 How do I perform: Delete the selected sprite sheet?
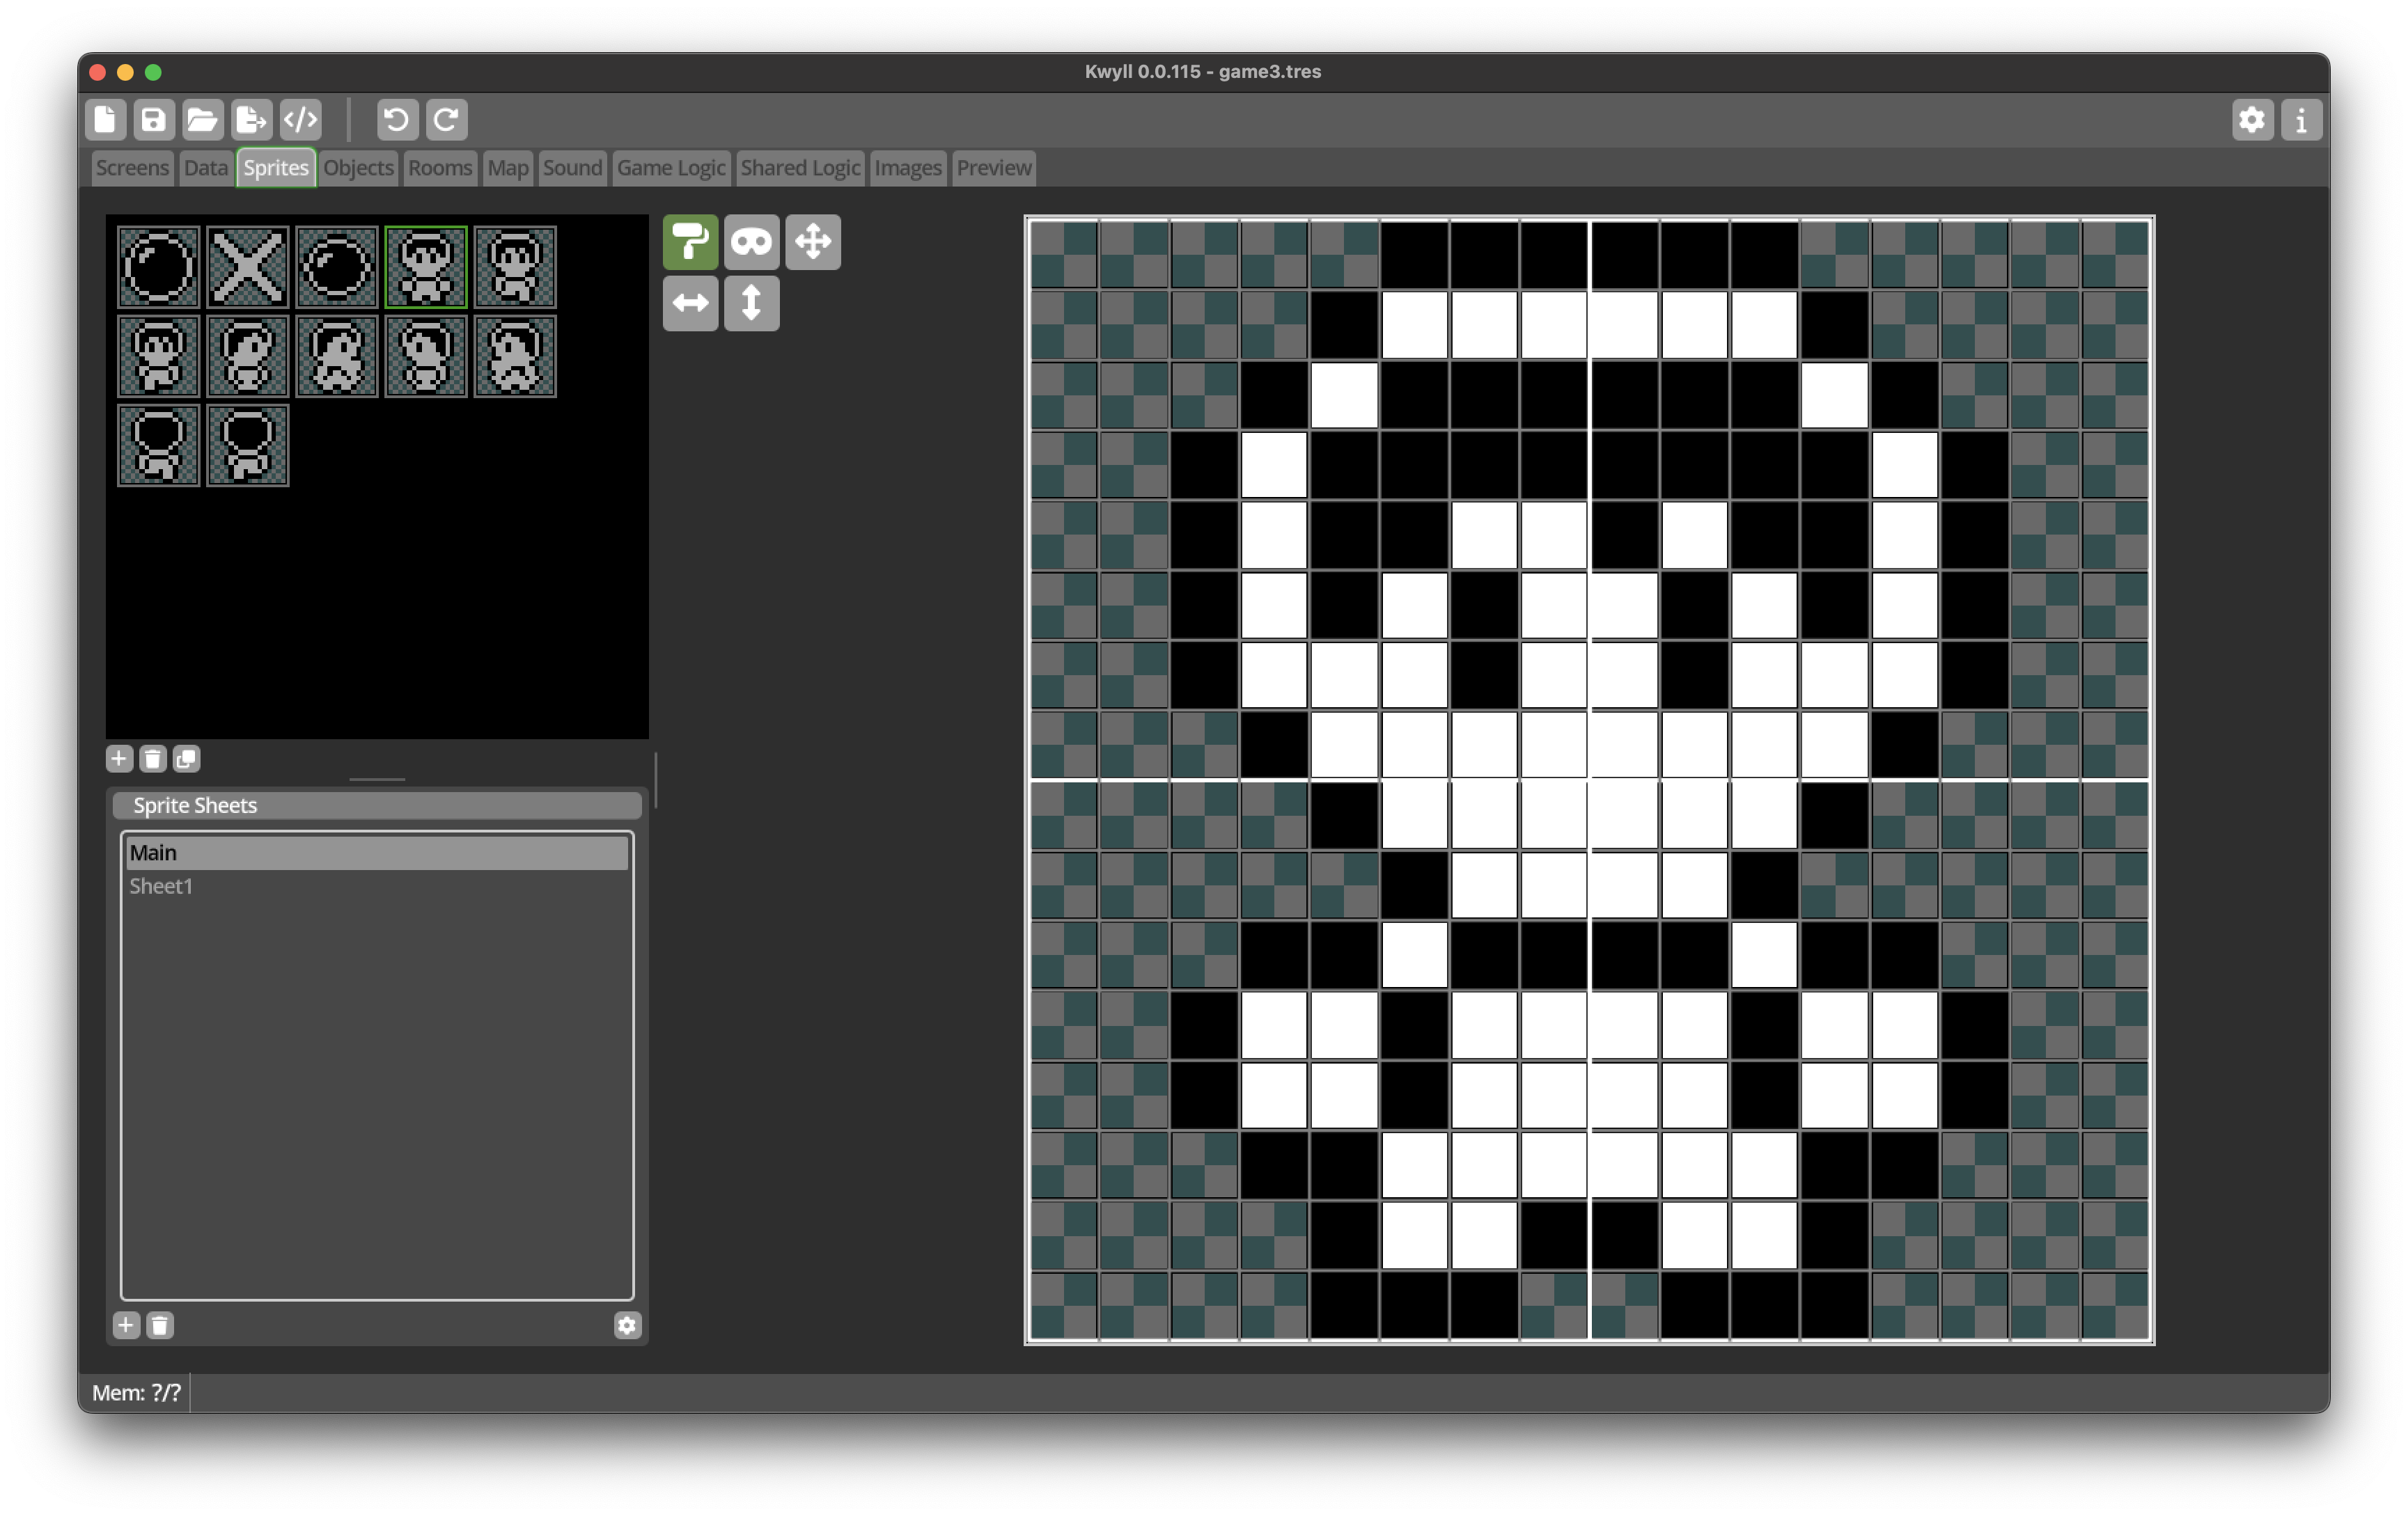pyautogui.click(x=160, y=1325)
